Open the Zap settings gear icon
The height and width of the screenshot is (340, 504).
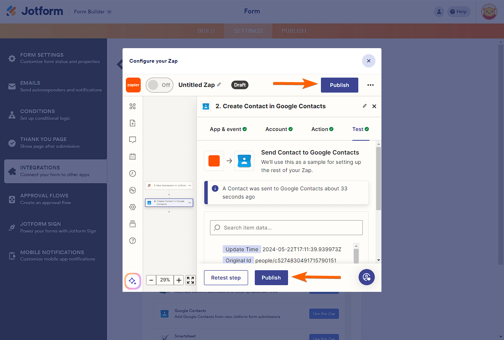(133, 207)
